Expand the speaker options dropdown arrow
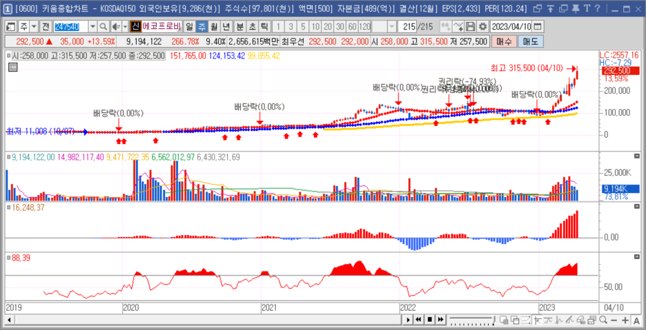The image size is (646, 330). 125,27
